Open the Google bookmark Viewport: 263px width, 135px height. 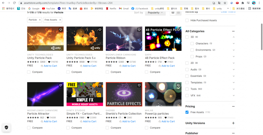click(x=34, y=8)
